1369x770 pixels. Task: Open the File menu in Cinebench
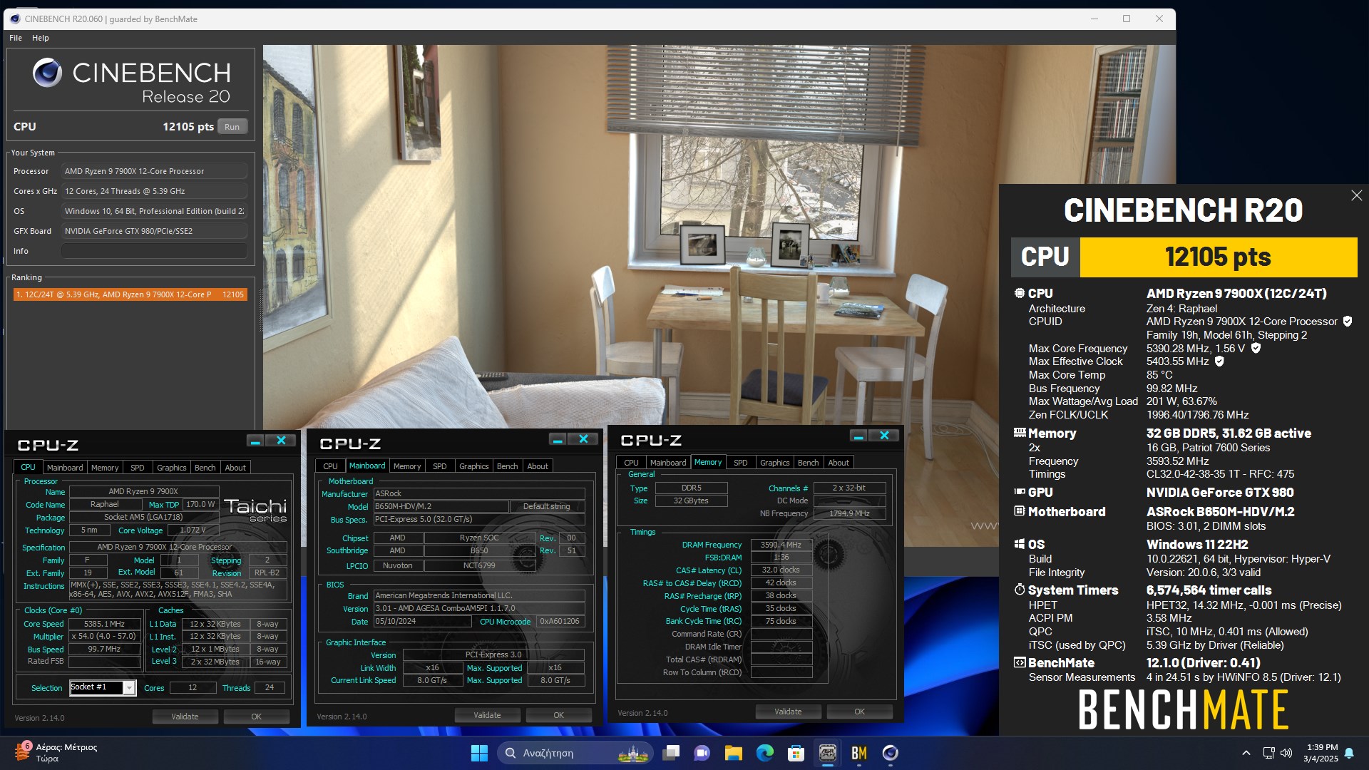[x=16, y=38]
